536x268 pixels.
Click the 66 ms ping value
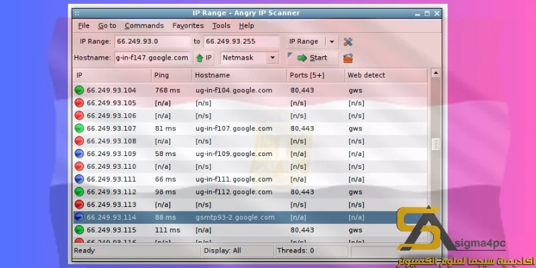[165, 179]
